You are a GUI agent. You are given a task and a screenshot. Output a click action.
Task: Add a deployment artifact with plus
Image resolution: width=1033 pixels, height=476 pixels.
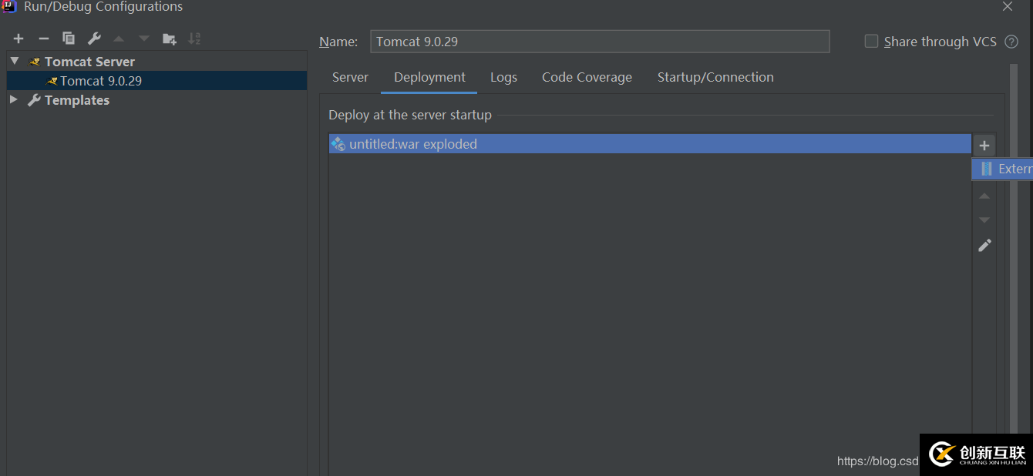(x=984, y=145)
